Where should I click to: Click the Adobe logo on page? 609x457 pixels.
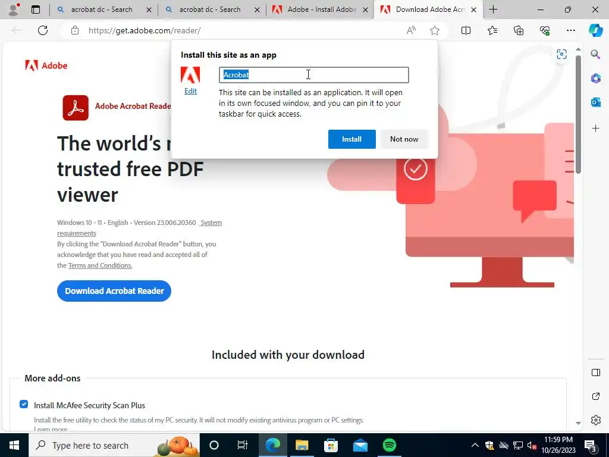[x=46, y=65]
